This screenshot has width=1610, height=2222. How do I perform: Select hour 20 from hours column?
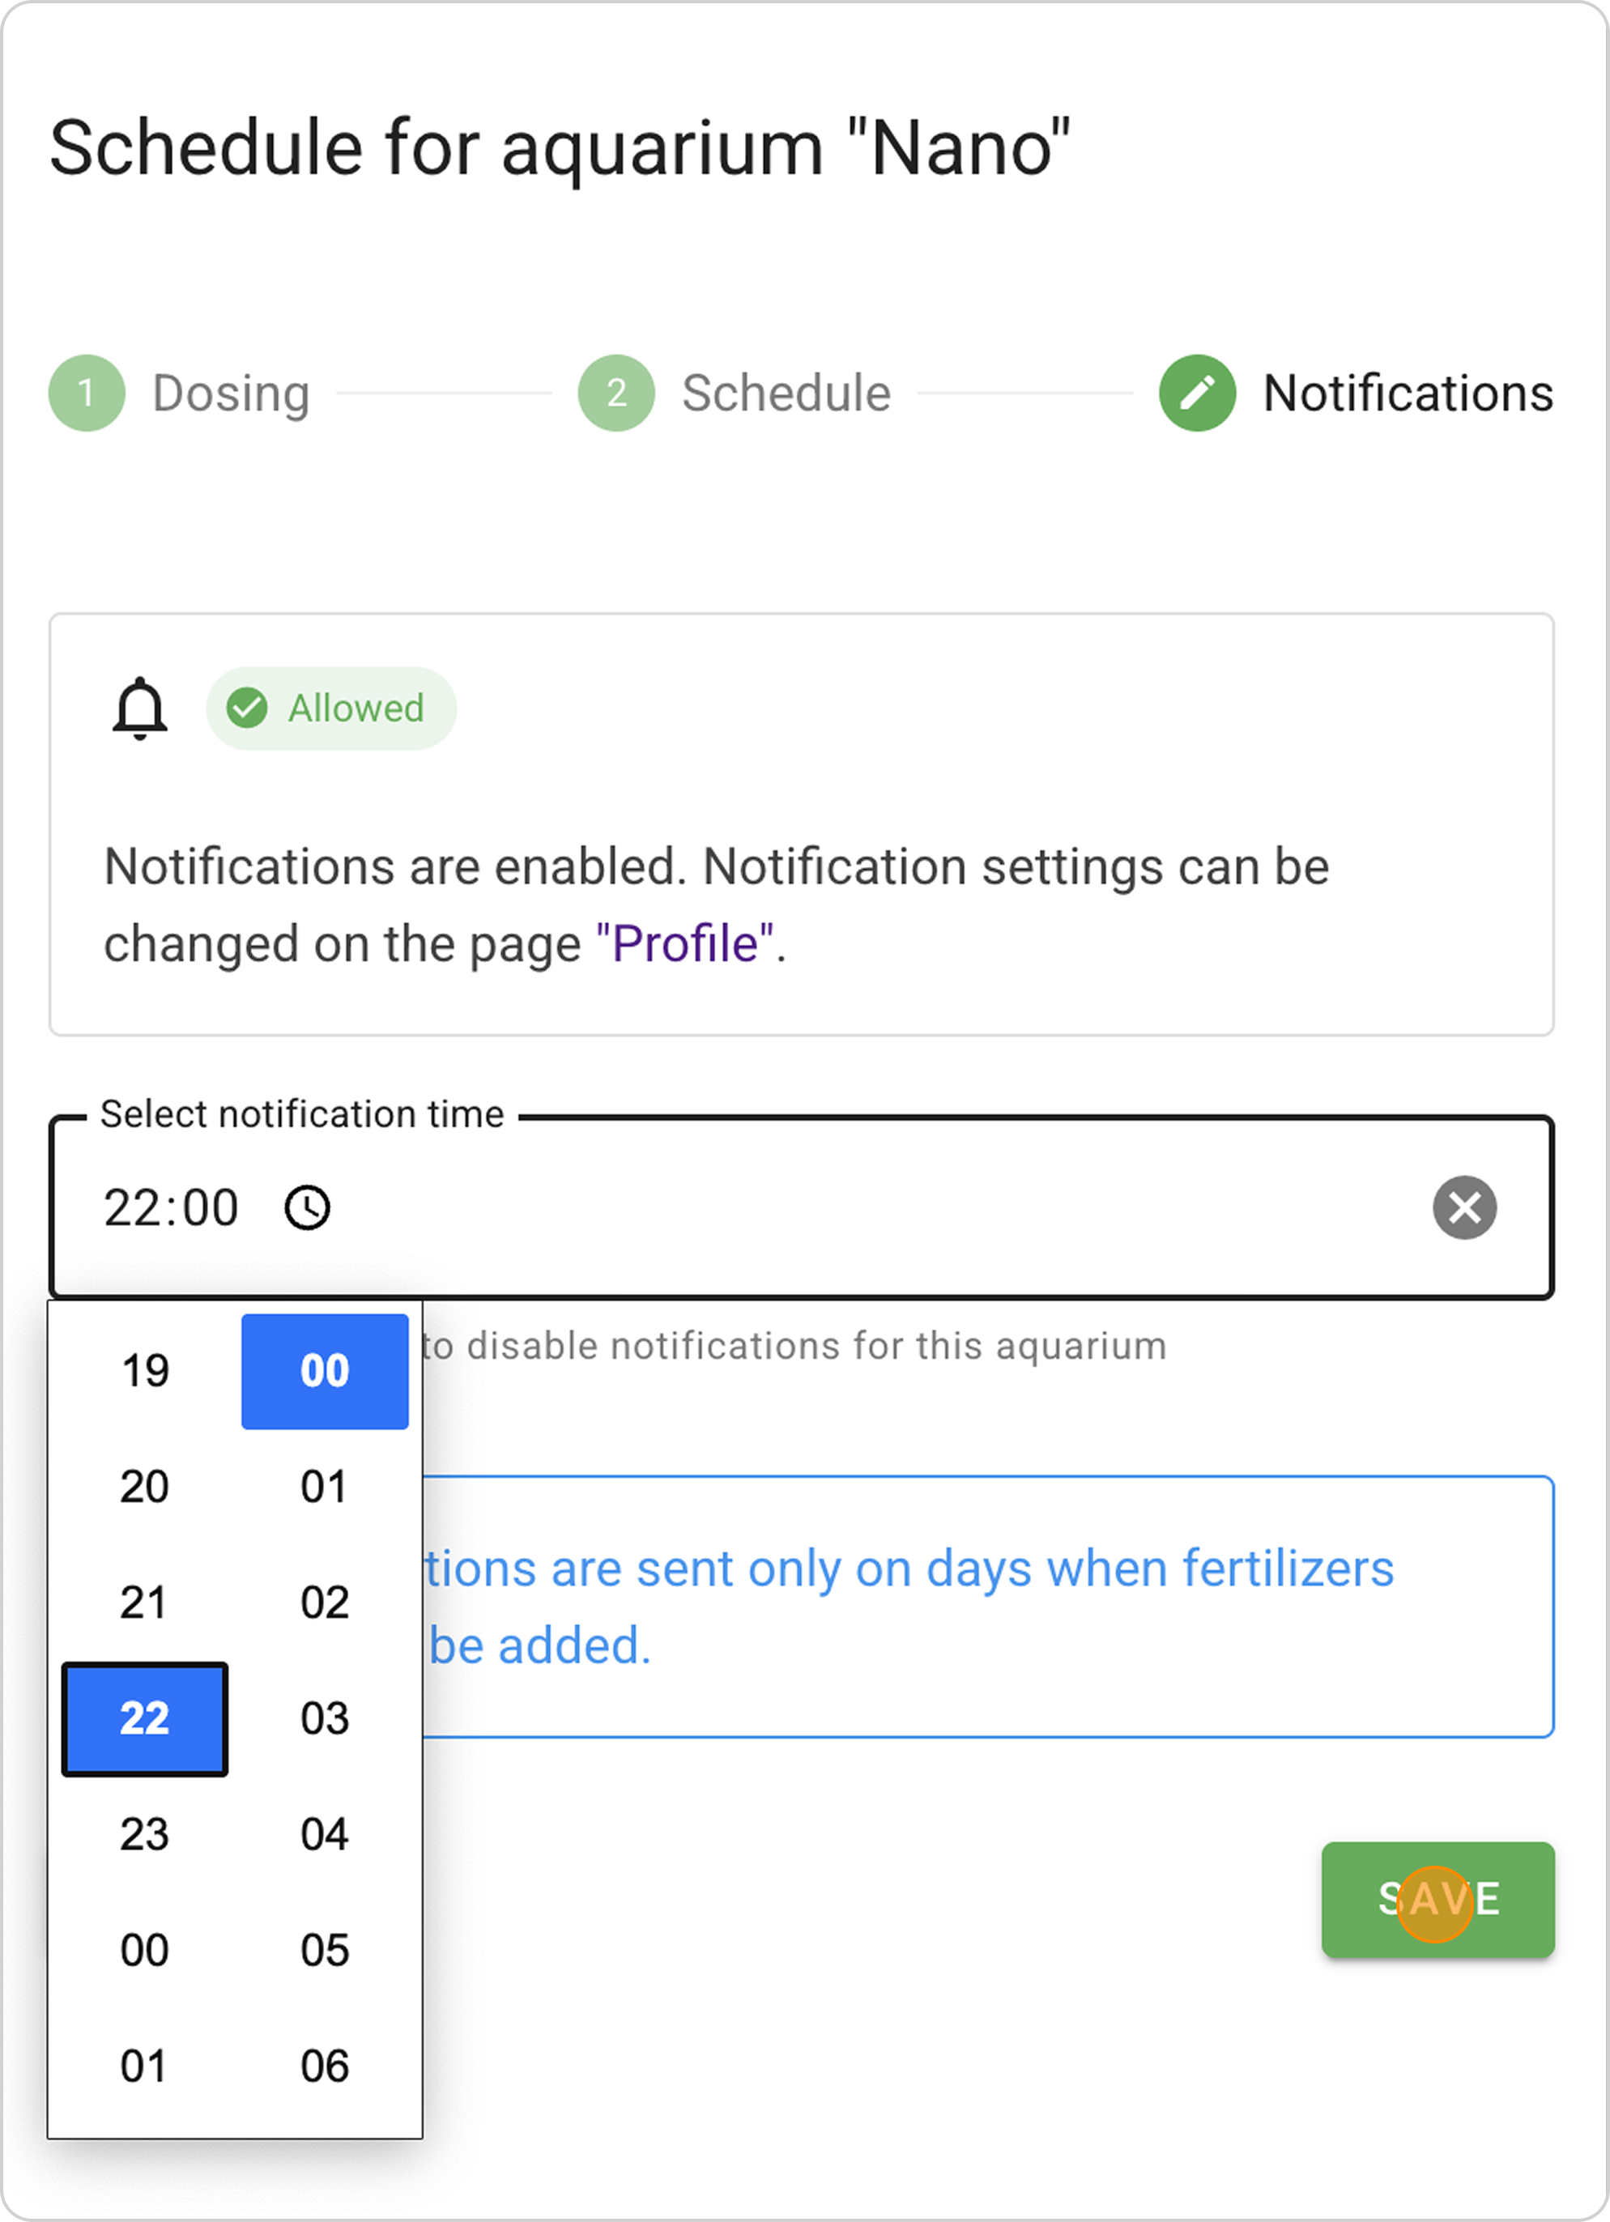[145, 1486]
